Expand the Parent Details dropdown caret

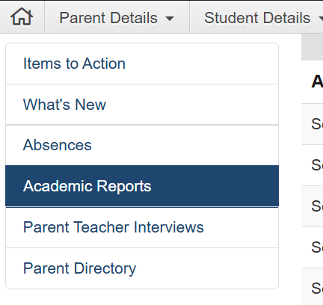[170, 19]
